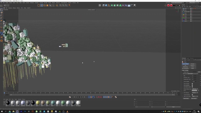Toggle the red Autokeying button
This screenshot has height=113, width=201.
(101, 97)
